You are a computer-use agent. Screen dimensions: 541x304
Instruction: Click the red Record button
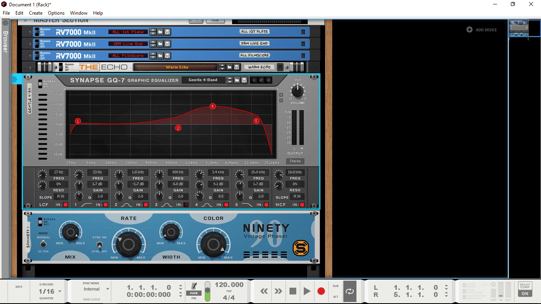321,291
